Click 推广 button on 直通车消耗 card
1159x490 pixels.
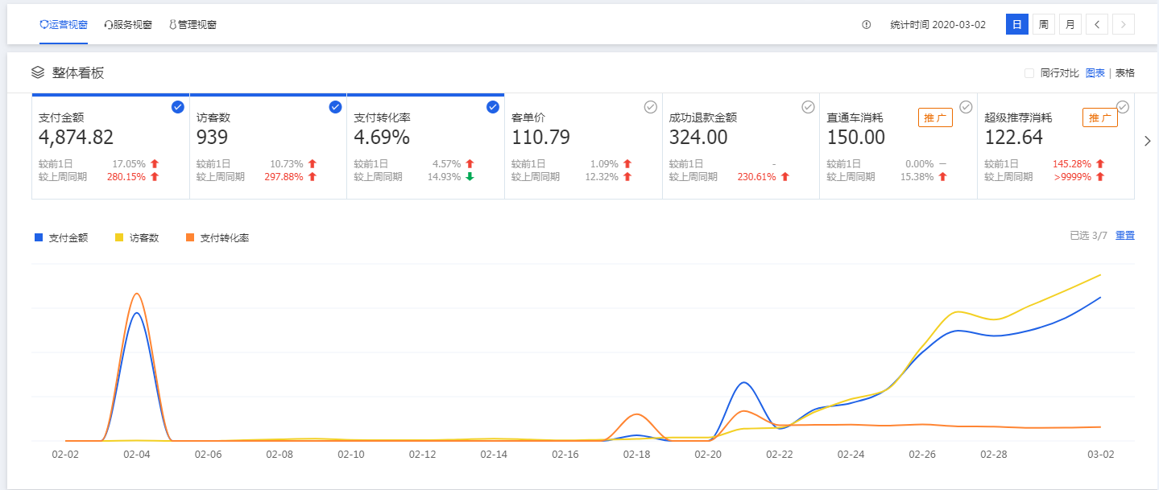point(935,117)
